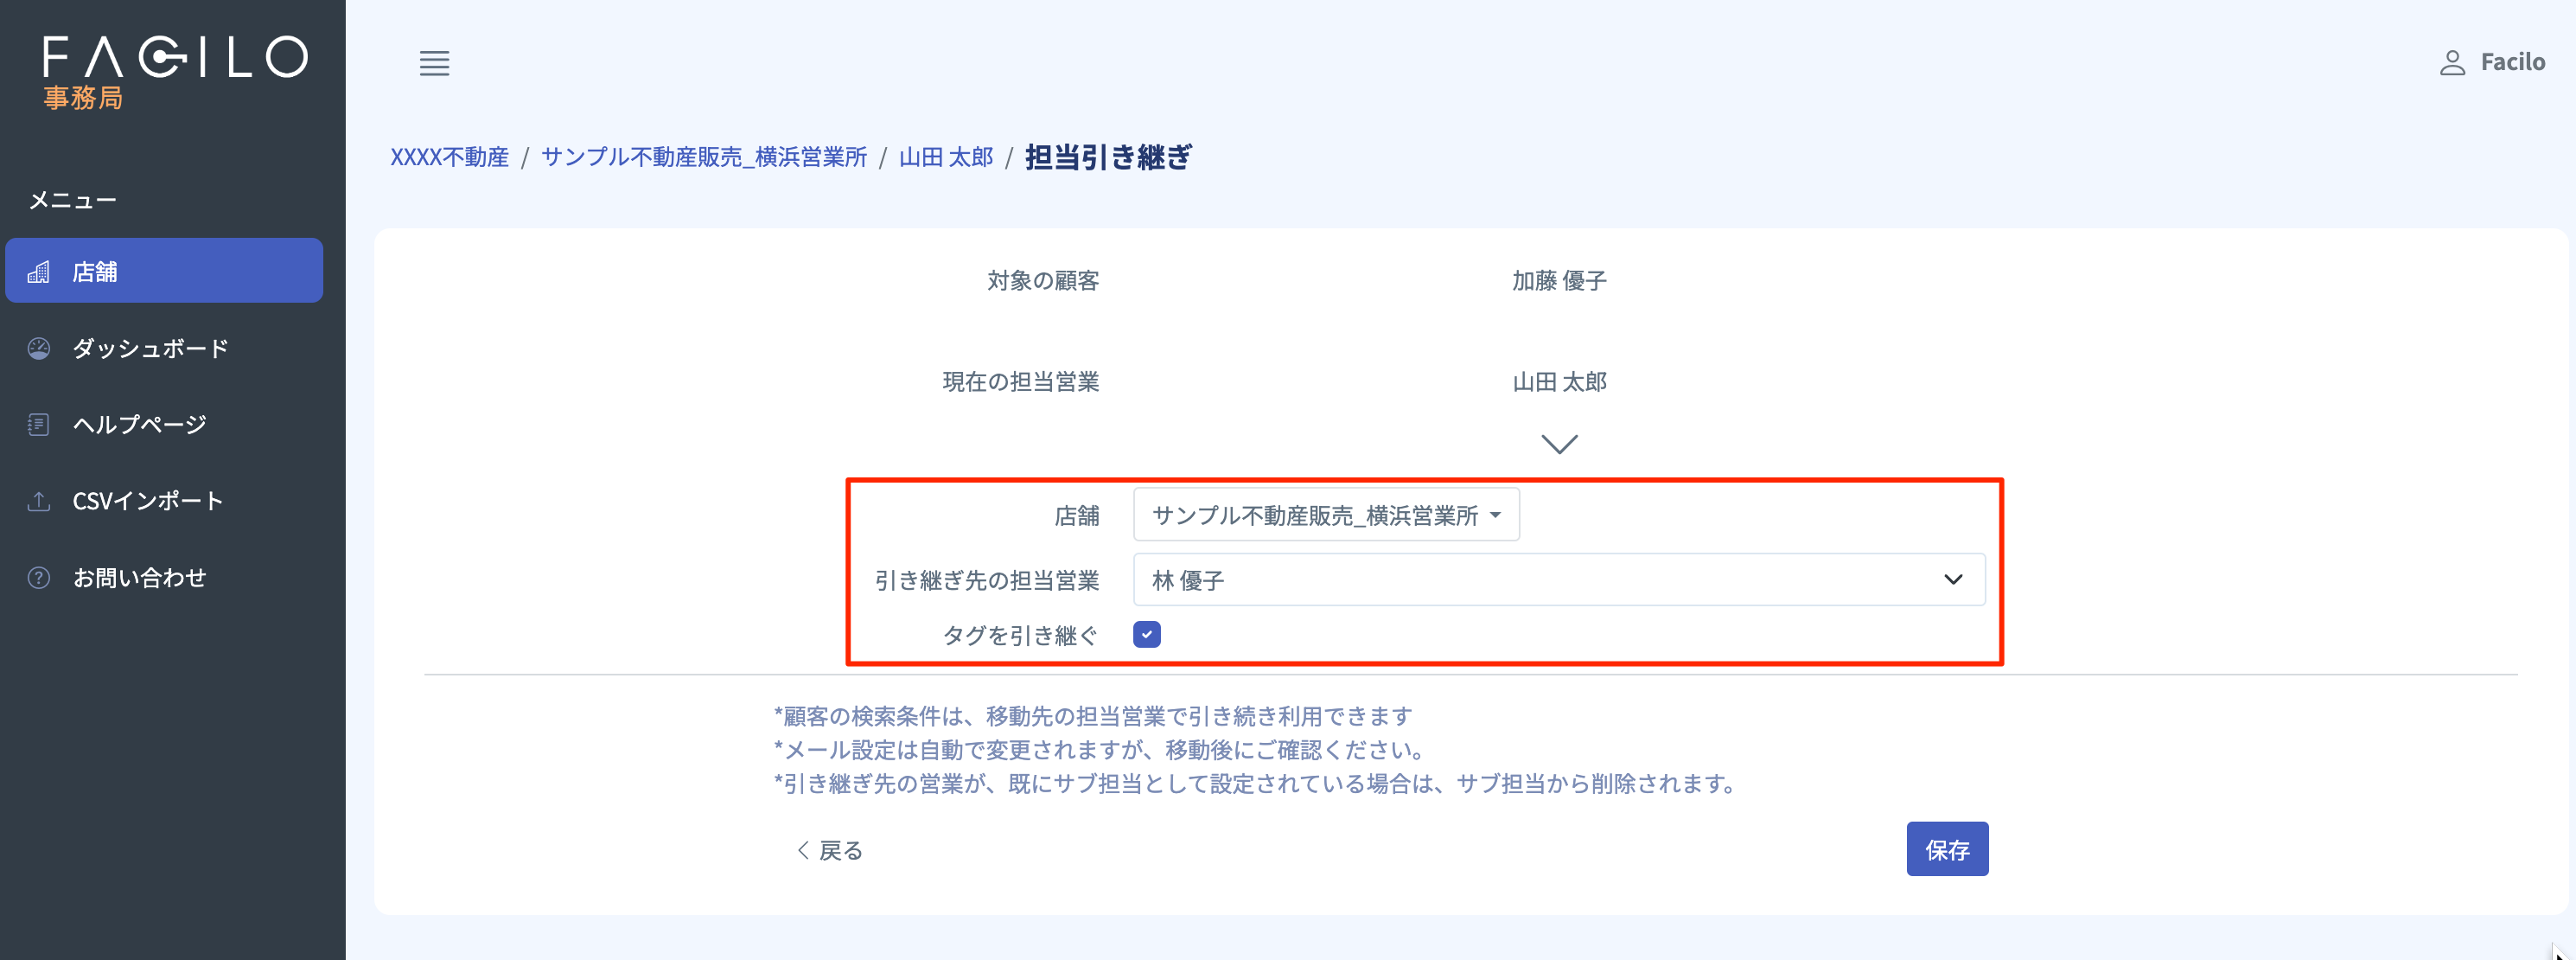Toggle the hamburger menu icon
The image size is (2576, 960).
(x=434, y=63)
